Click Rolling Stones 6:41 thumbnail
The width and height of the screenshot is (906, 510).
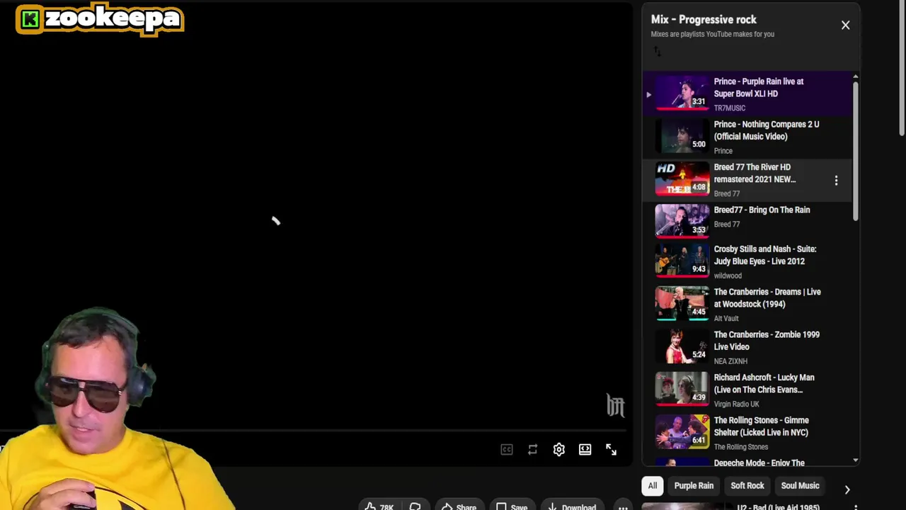[682, 431]
